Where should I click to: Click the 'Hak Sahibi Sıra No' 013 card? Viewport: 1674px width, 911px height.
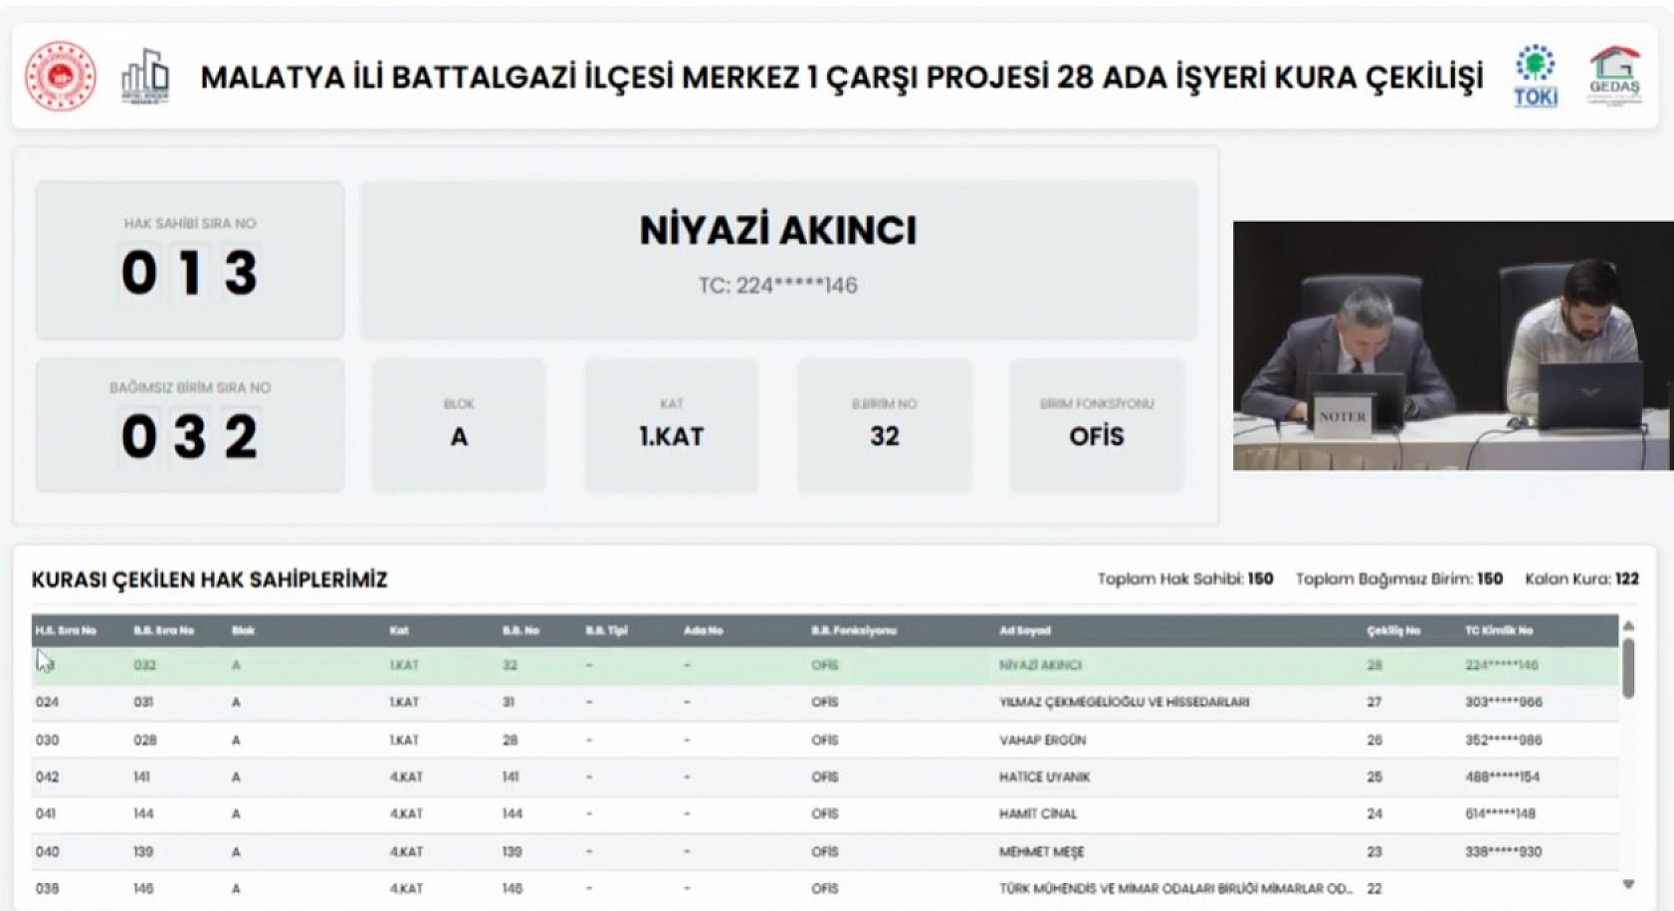click(190, 260)
